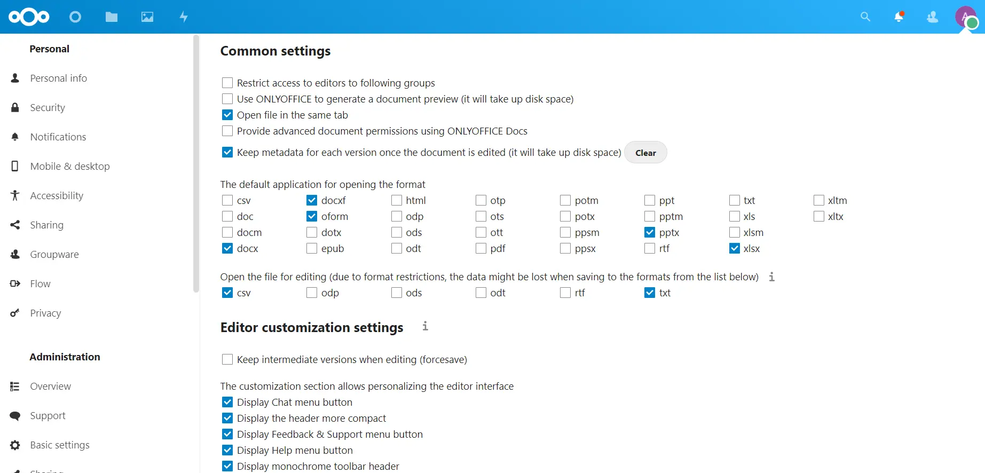The height and width of the screenshot is (473, 985).
Task: Open the Contacts menu icon
Action: [x=933, y=17]
